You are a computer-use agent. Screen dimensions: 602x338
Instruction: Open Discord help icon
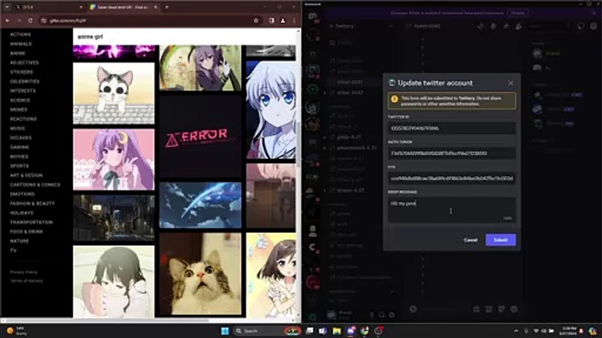point(593,26)
